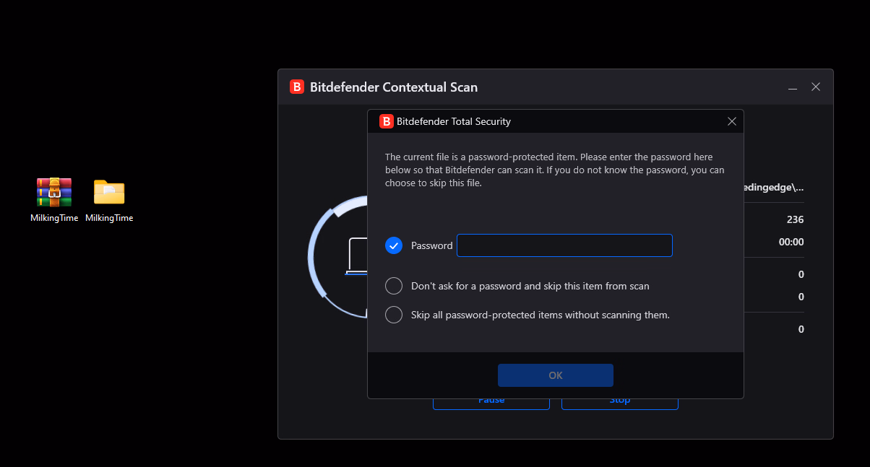Click the laptop icon inside progress ring

coord(358,256)
